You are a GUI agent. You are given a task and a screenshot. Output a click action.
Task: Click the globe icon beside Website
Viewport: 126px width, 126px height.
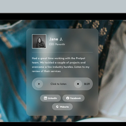(57, 107)
